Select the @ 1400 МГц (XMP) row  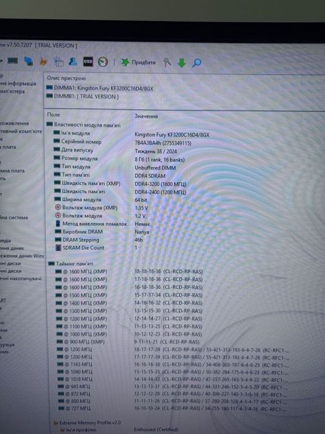pyautogui.click(x=128, y=303)
